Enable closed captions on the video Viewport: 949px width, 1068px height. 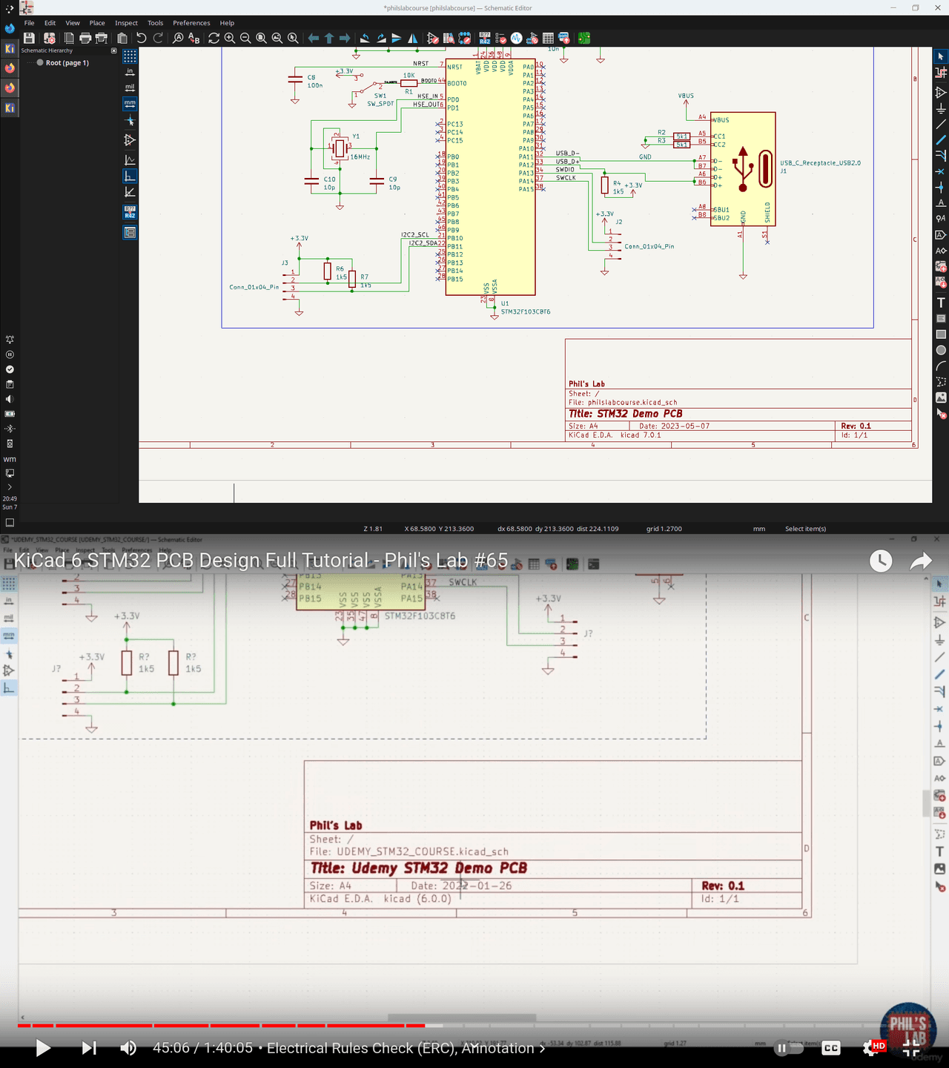pos(831,1048)
